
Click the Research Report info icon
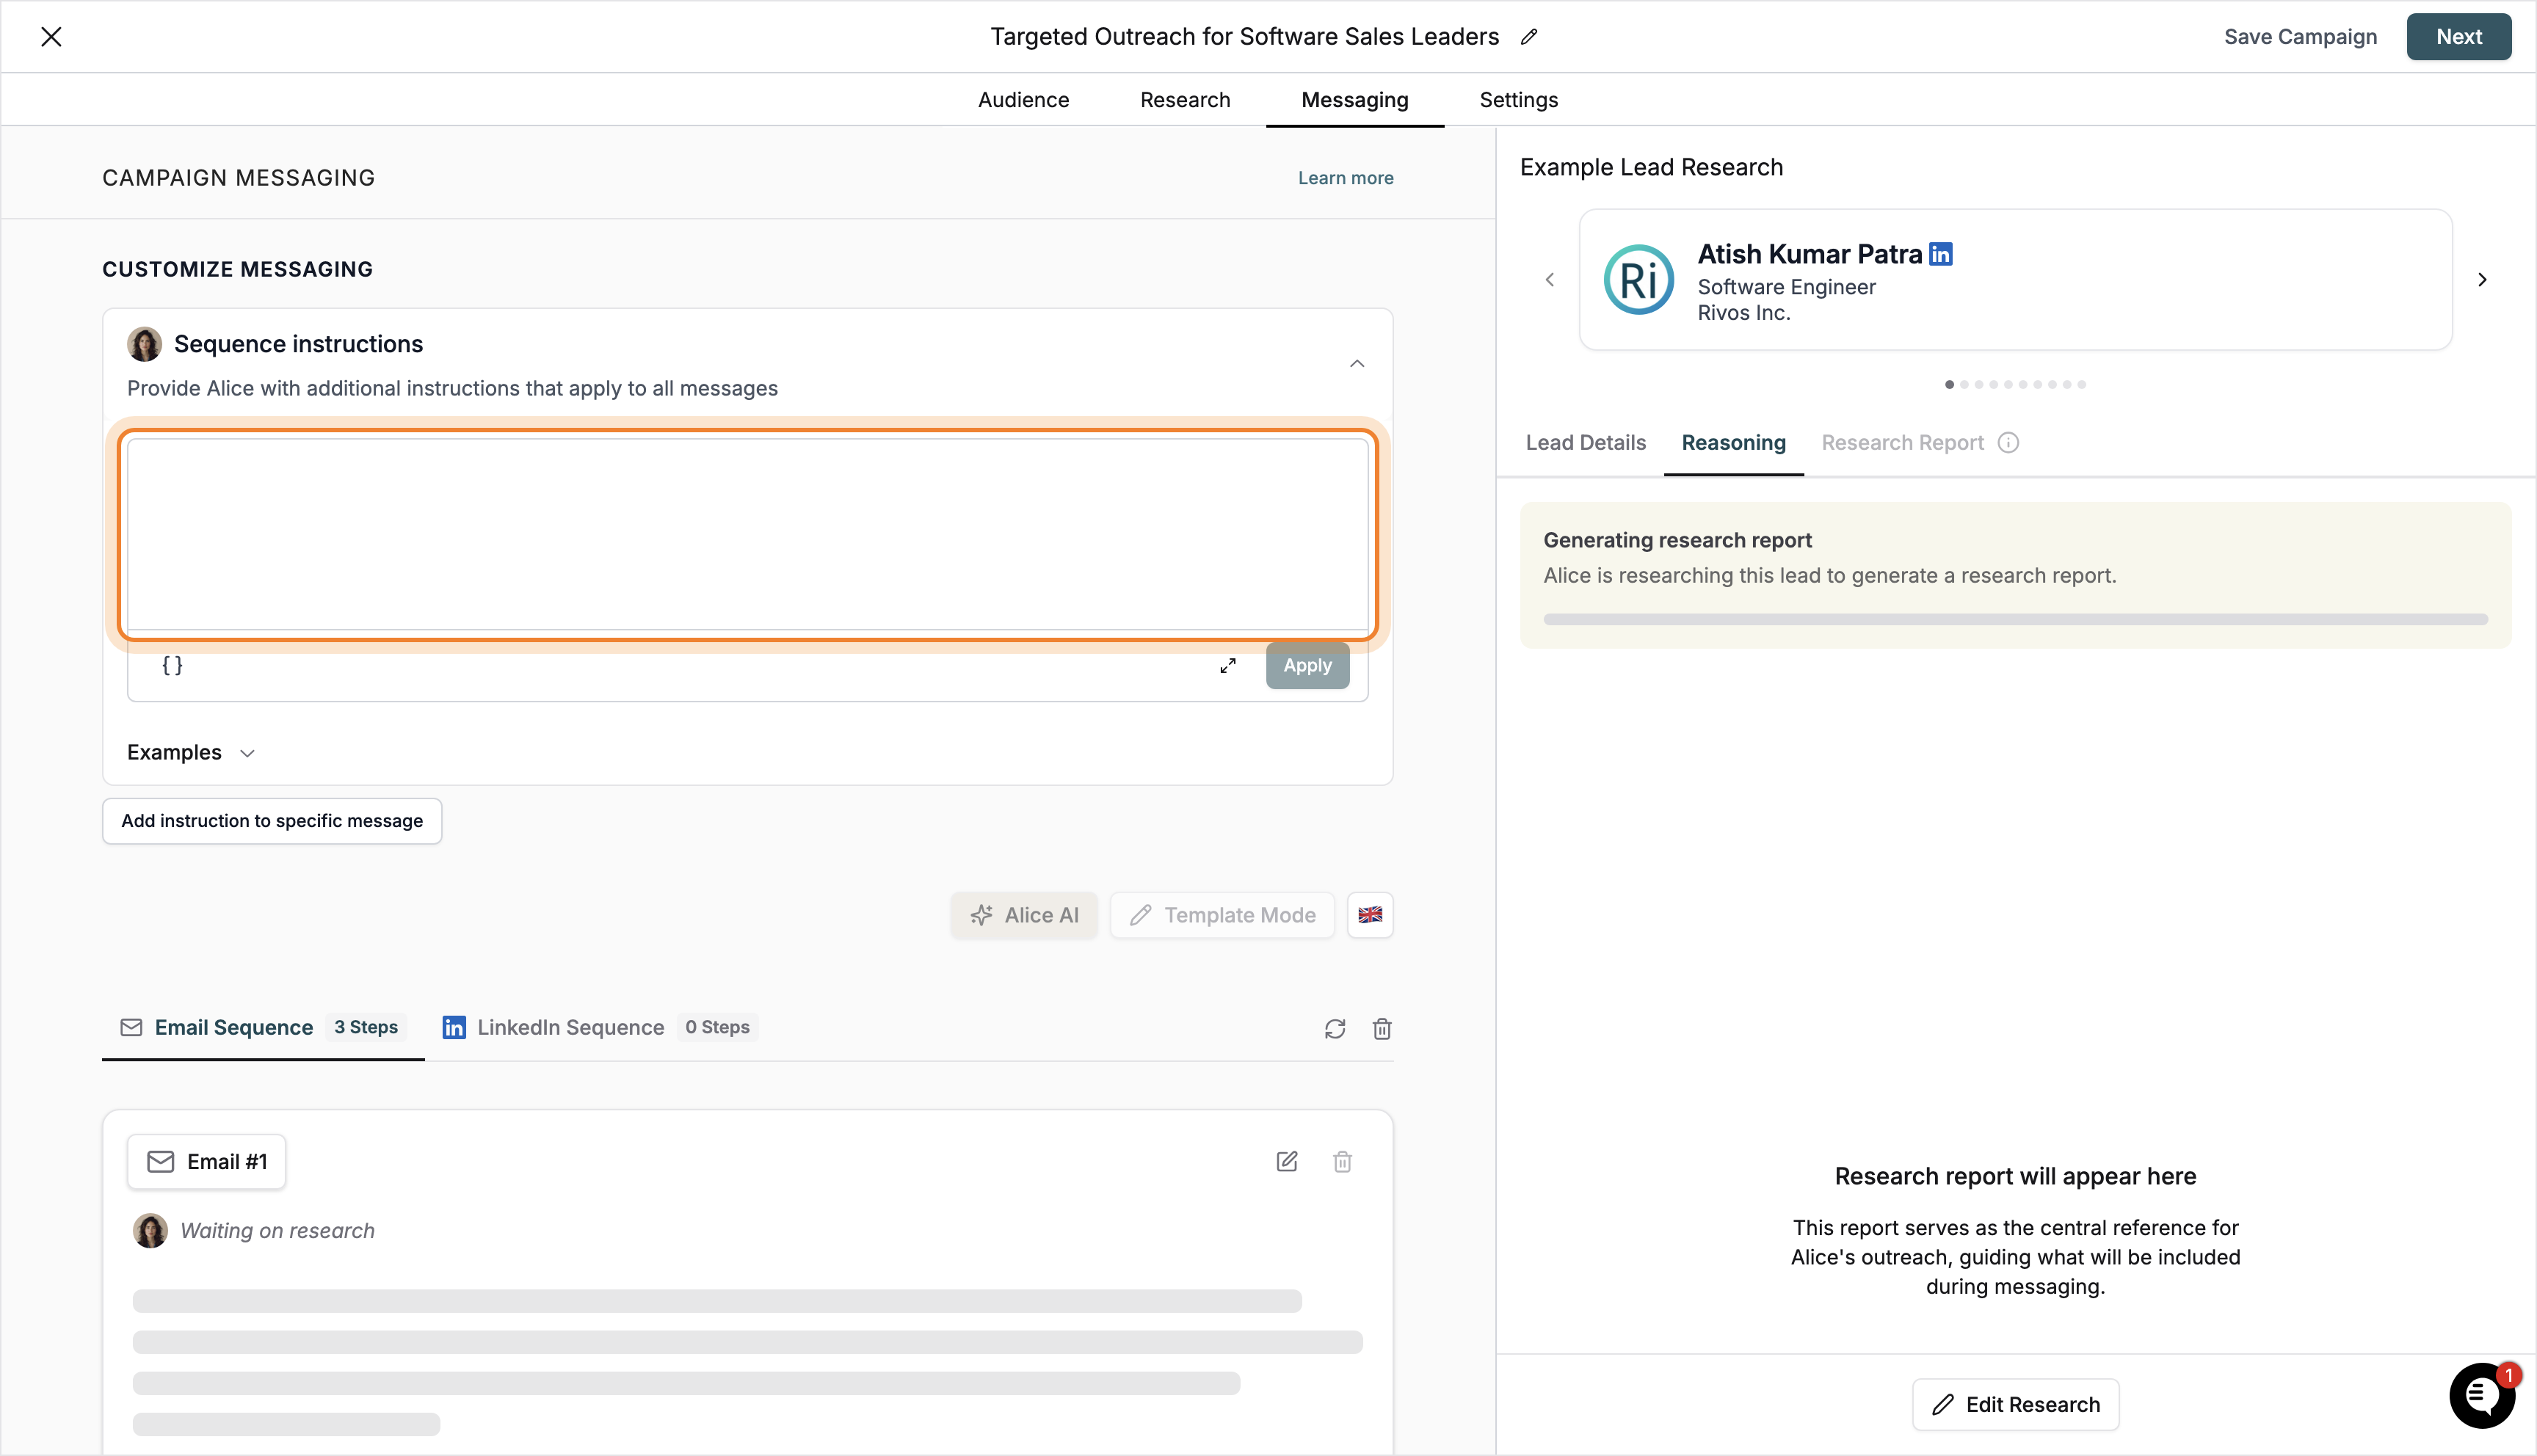click(2008, 443)
